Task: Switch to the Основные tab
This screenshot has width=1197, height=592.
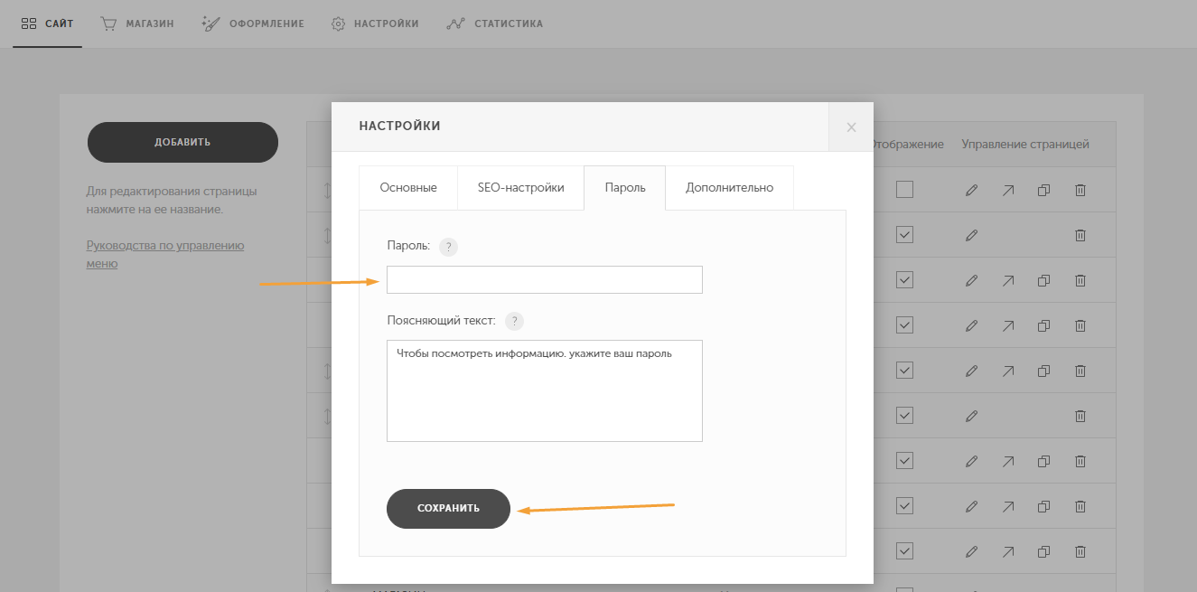Action: pos(408,188)
